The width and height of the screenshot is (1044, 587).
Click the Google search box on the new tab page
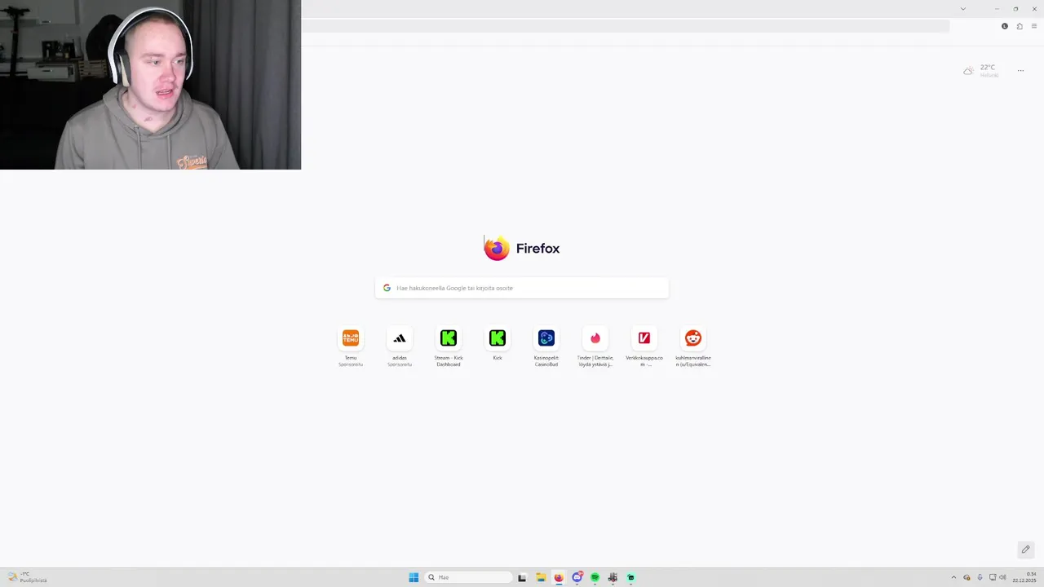click(x=522, y=288)
